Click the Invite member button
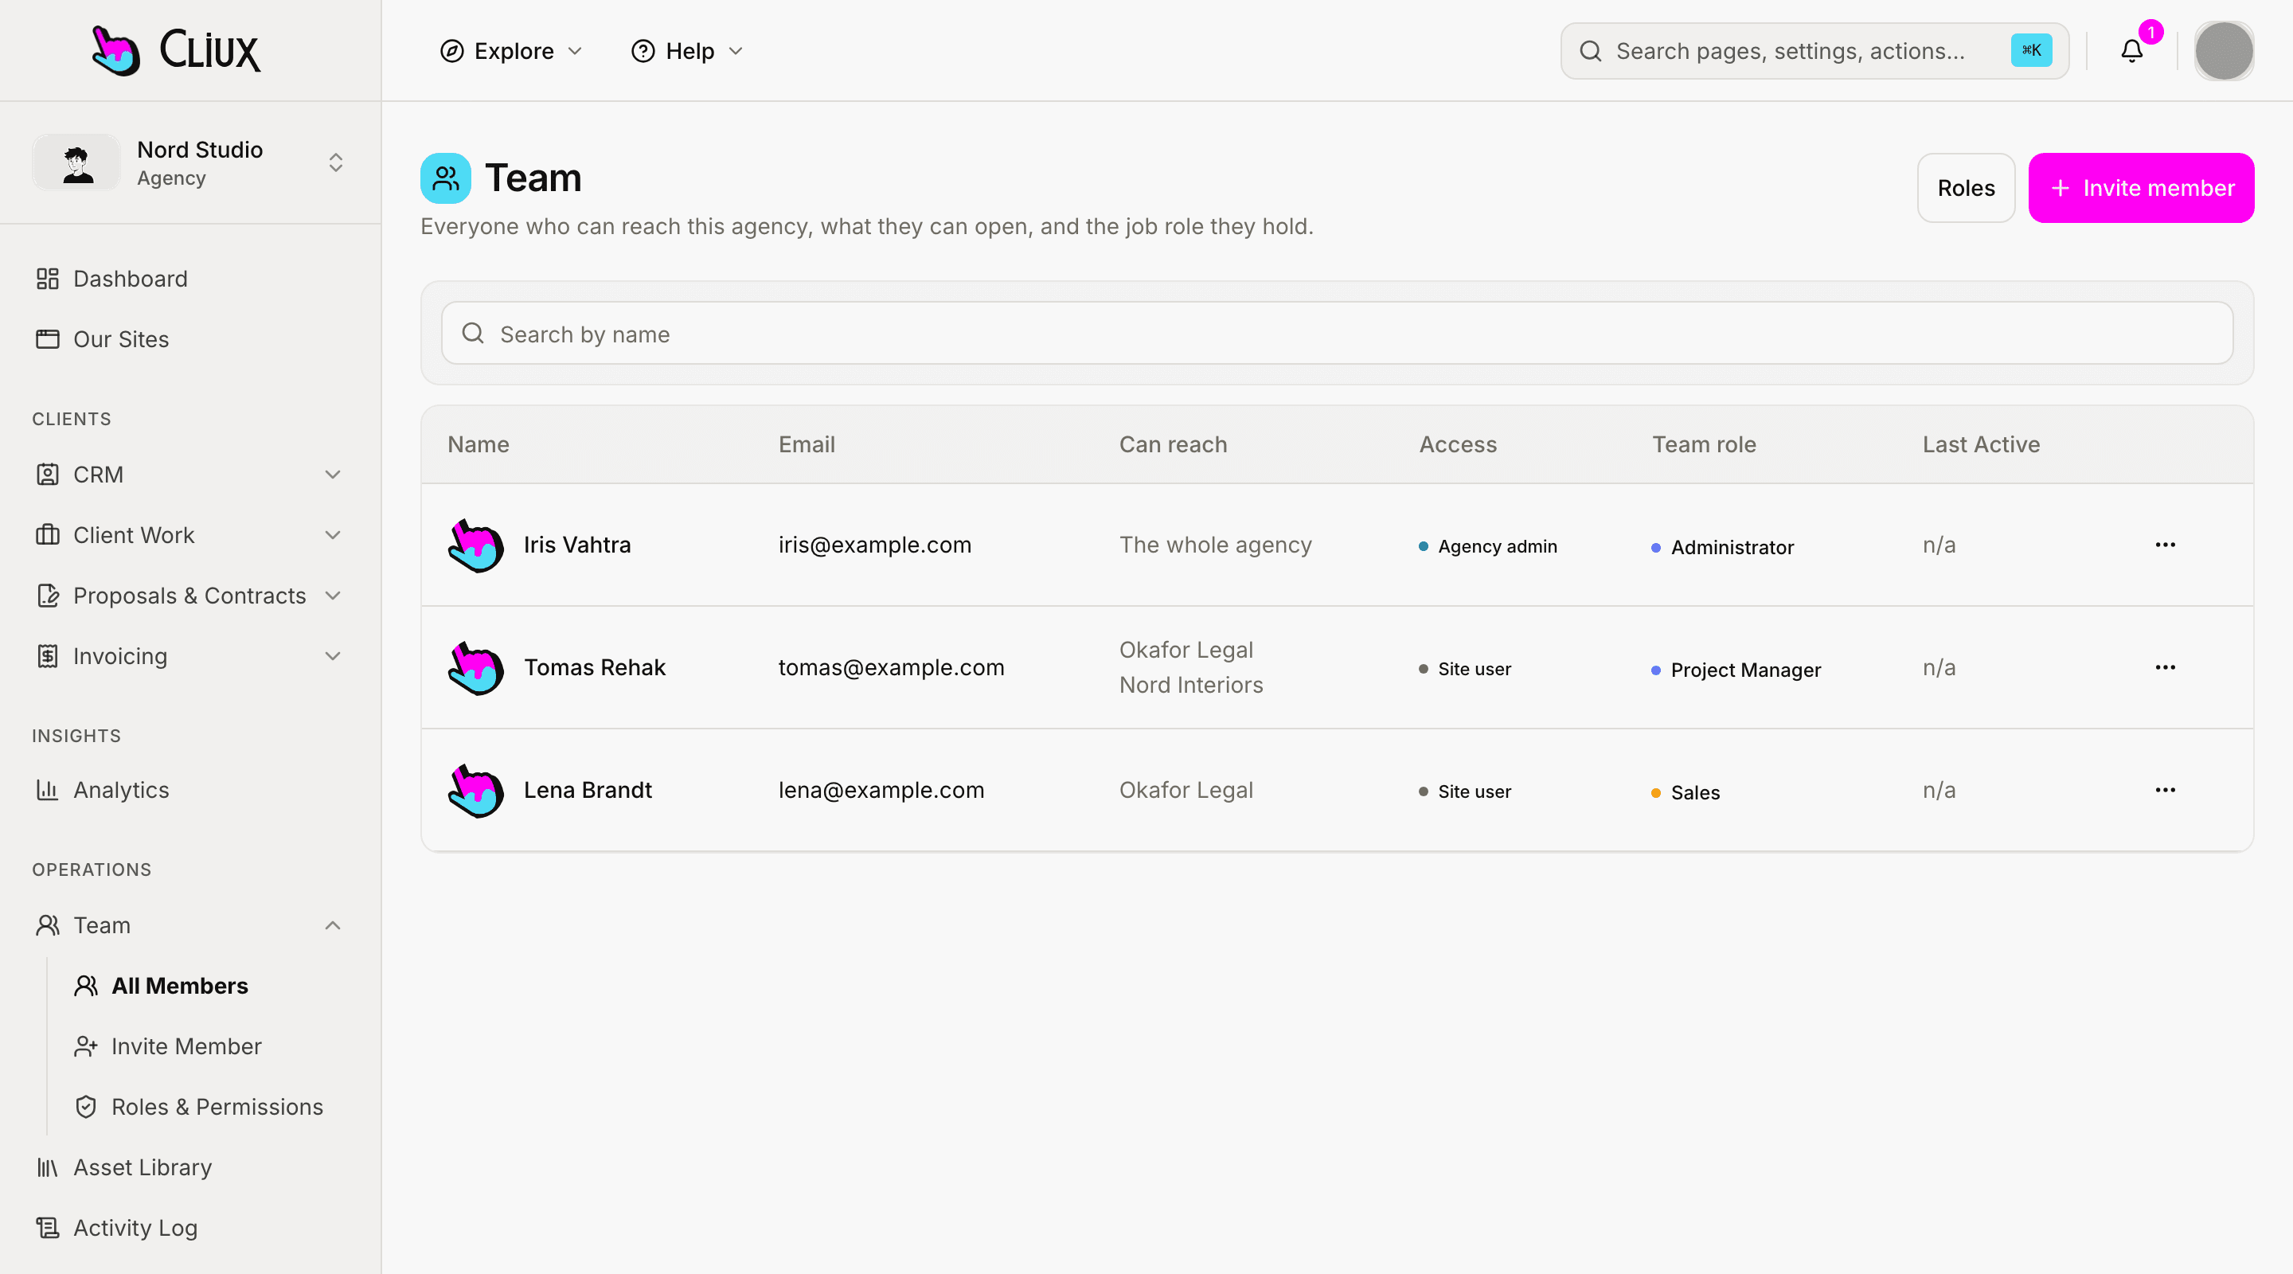 point(2140,188)
